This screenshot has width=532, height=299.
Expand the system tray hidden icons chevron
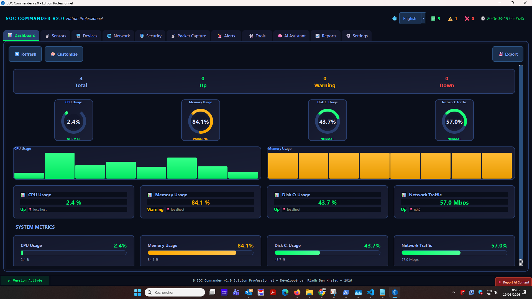click(454, 292)
